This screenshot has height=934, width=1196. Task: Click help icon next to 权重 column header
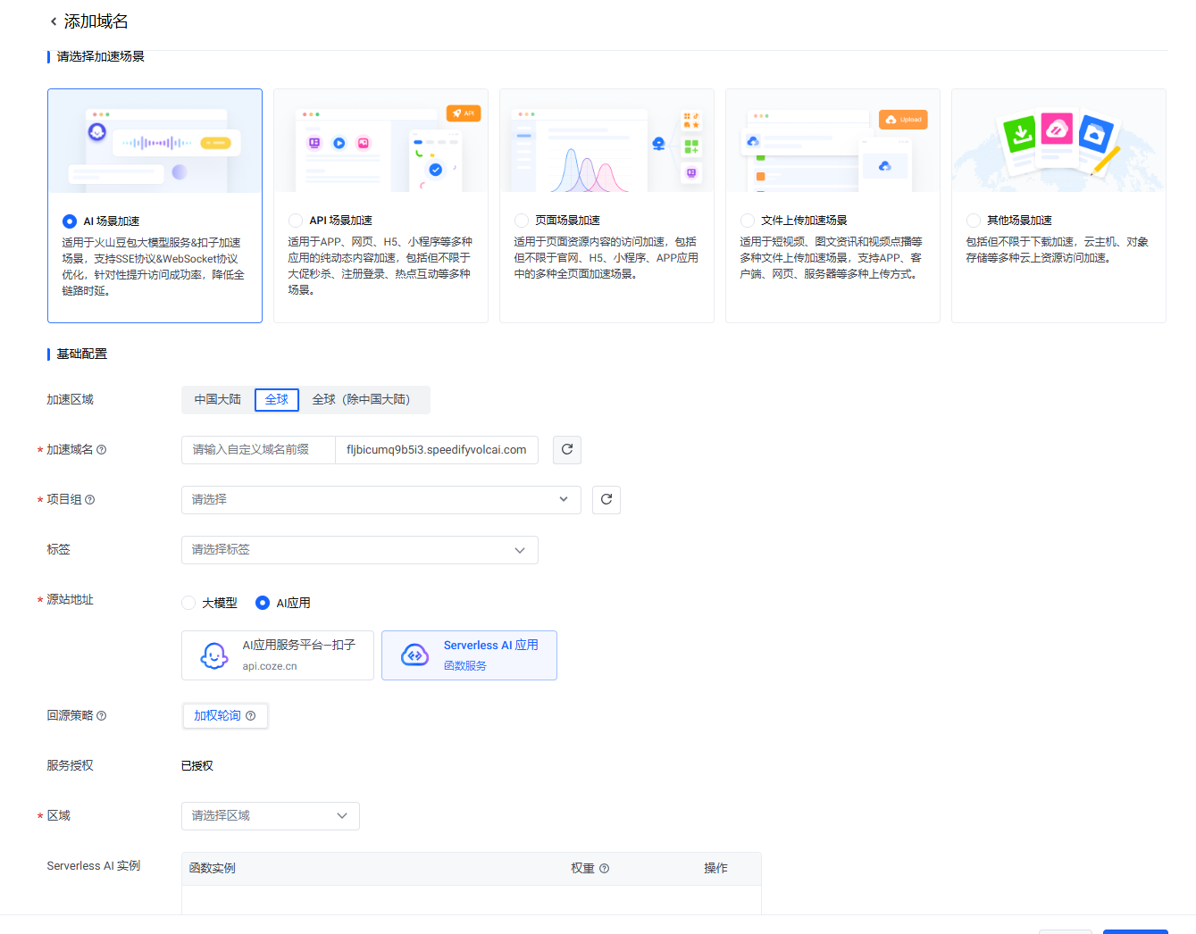point(604,869)
